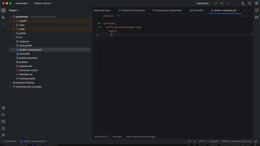Expand the gradle folder

(x=14, y=33)
